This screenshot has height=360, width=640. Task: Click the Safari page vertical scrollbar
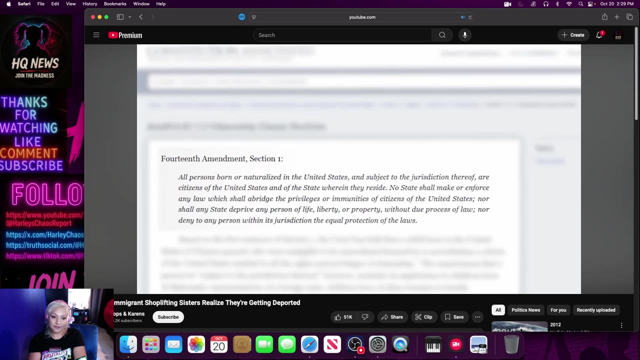click(636, 73)
